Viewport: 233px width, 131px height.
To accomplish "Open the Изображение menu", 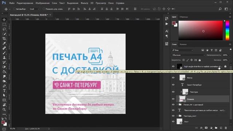I will (x=43, y=3).
